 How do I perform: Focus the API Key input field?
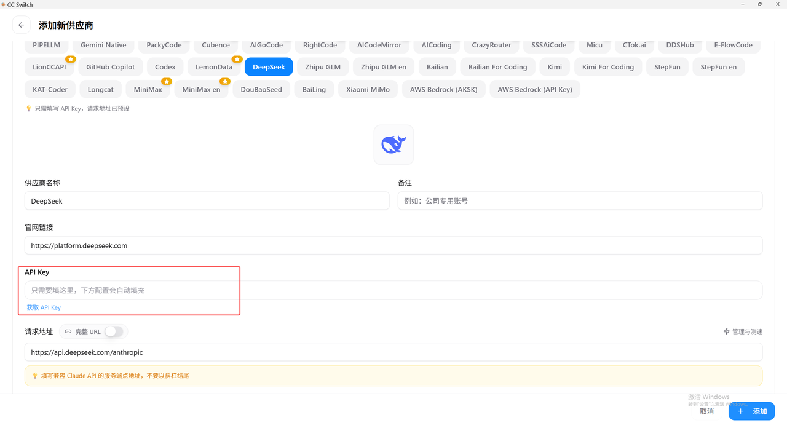[393, 290]
